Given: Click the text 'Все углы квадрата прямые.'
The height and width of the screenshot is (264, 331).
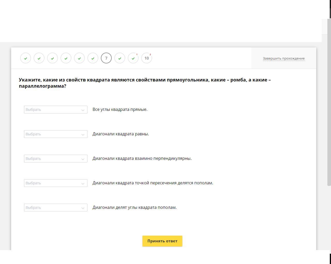Looking at the screenshot, I should point(120,110).
